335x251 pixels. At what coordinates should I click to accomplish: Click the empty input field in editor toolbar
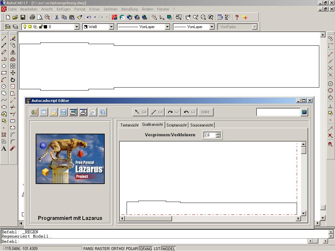(278, 112)
